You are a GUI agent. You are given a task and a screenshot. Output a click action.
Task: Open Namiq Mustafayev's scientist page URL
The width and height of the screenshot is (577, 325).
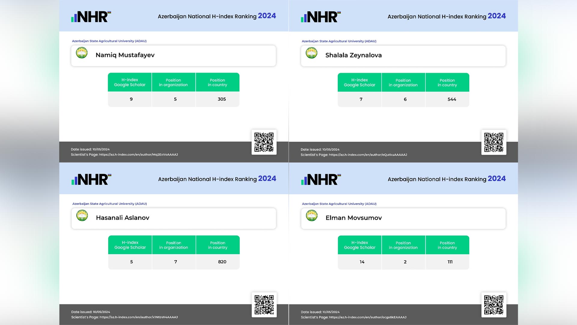tap(138, 155)
